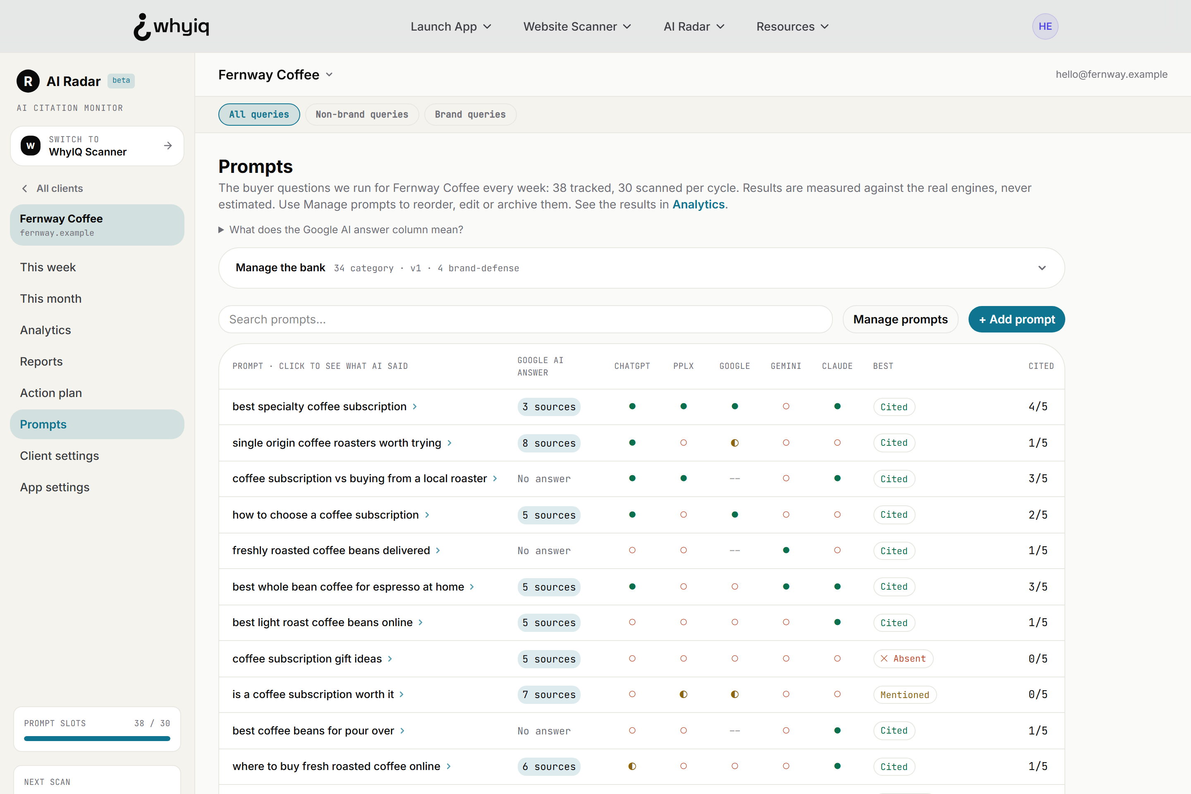Follow the Analytics link in the description

(698, 205)
